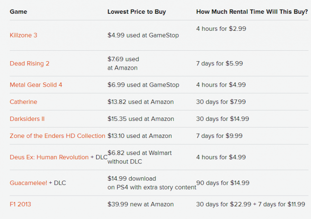This screenshot has width=311, height=219.
Task: Click the Guacamelee! game link
Action: tap(28, 183)
